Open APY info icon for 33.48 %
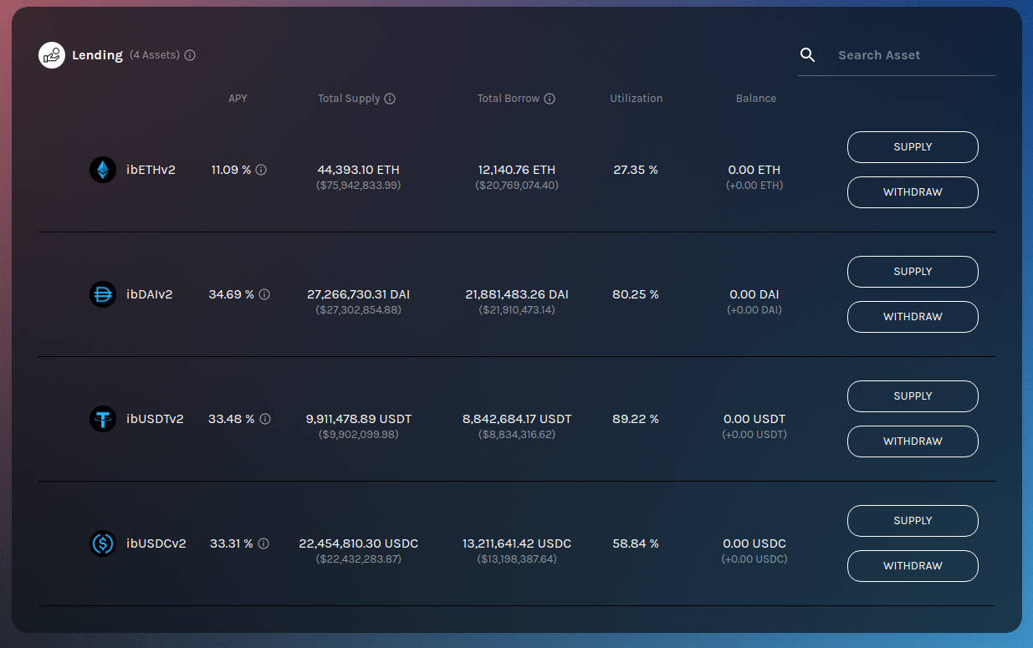The image size is (1033, 648). pos(265,419)
